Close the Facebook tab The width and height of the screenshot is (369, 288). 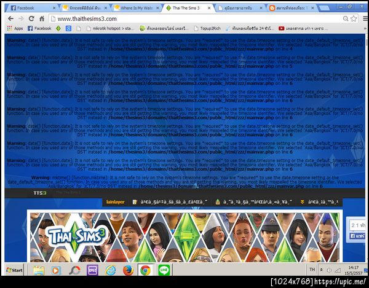(54, 8)
